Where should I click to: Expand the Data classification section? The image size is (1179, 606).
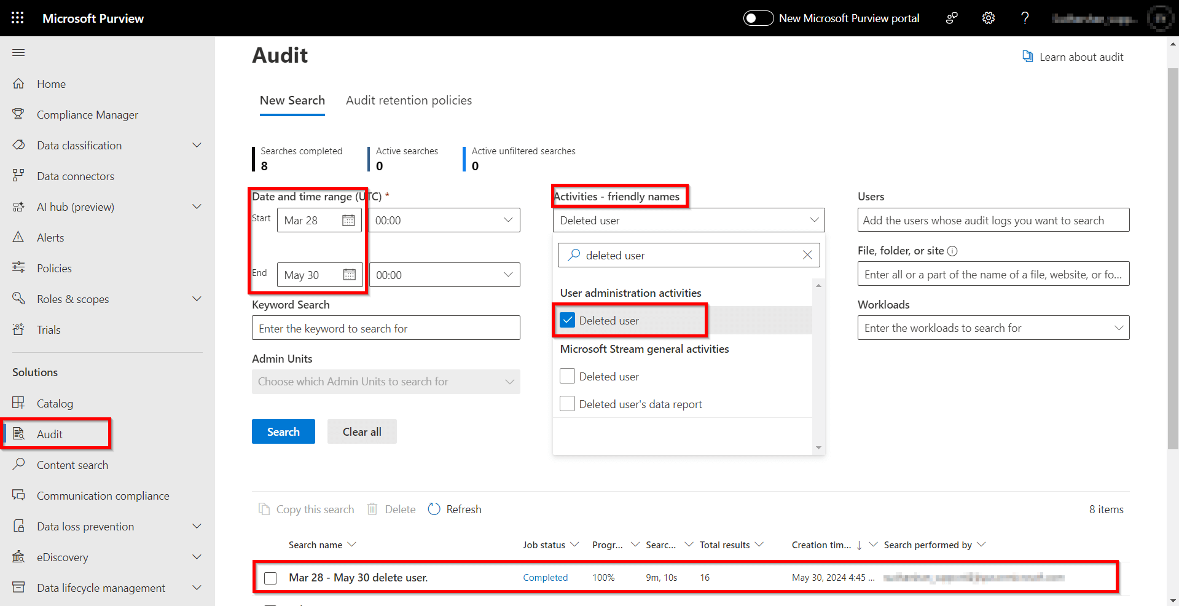click(197, 145)
